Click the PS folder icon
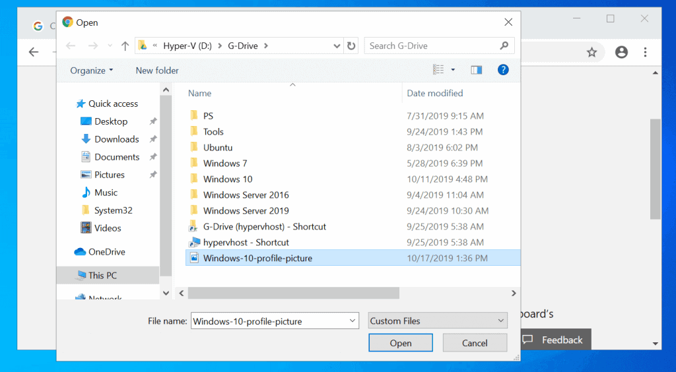Image resolution: width=676 pixels, height=372 pixels. click(x=194, y=115)
